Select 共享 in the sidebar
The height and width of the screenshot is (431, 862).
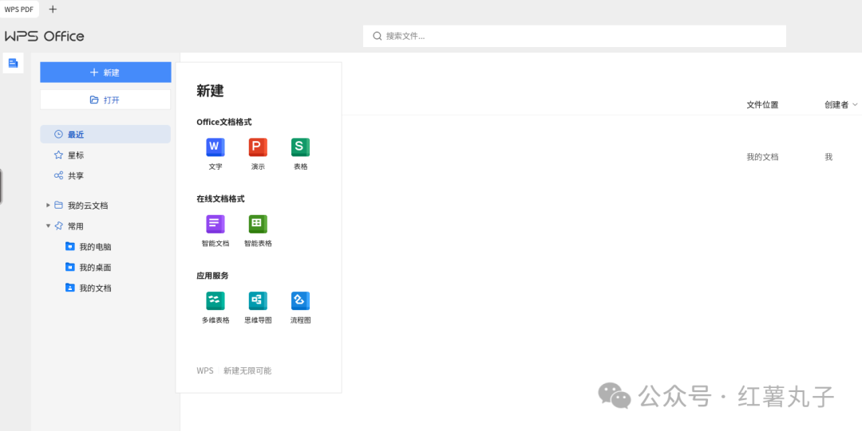[x=105, y=176]
